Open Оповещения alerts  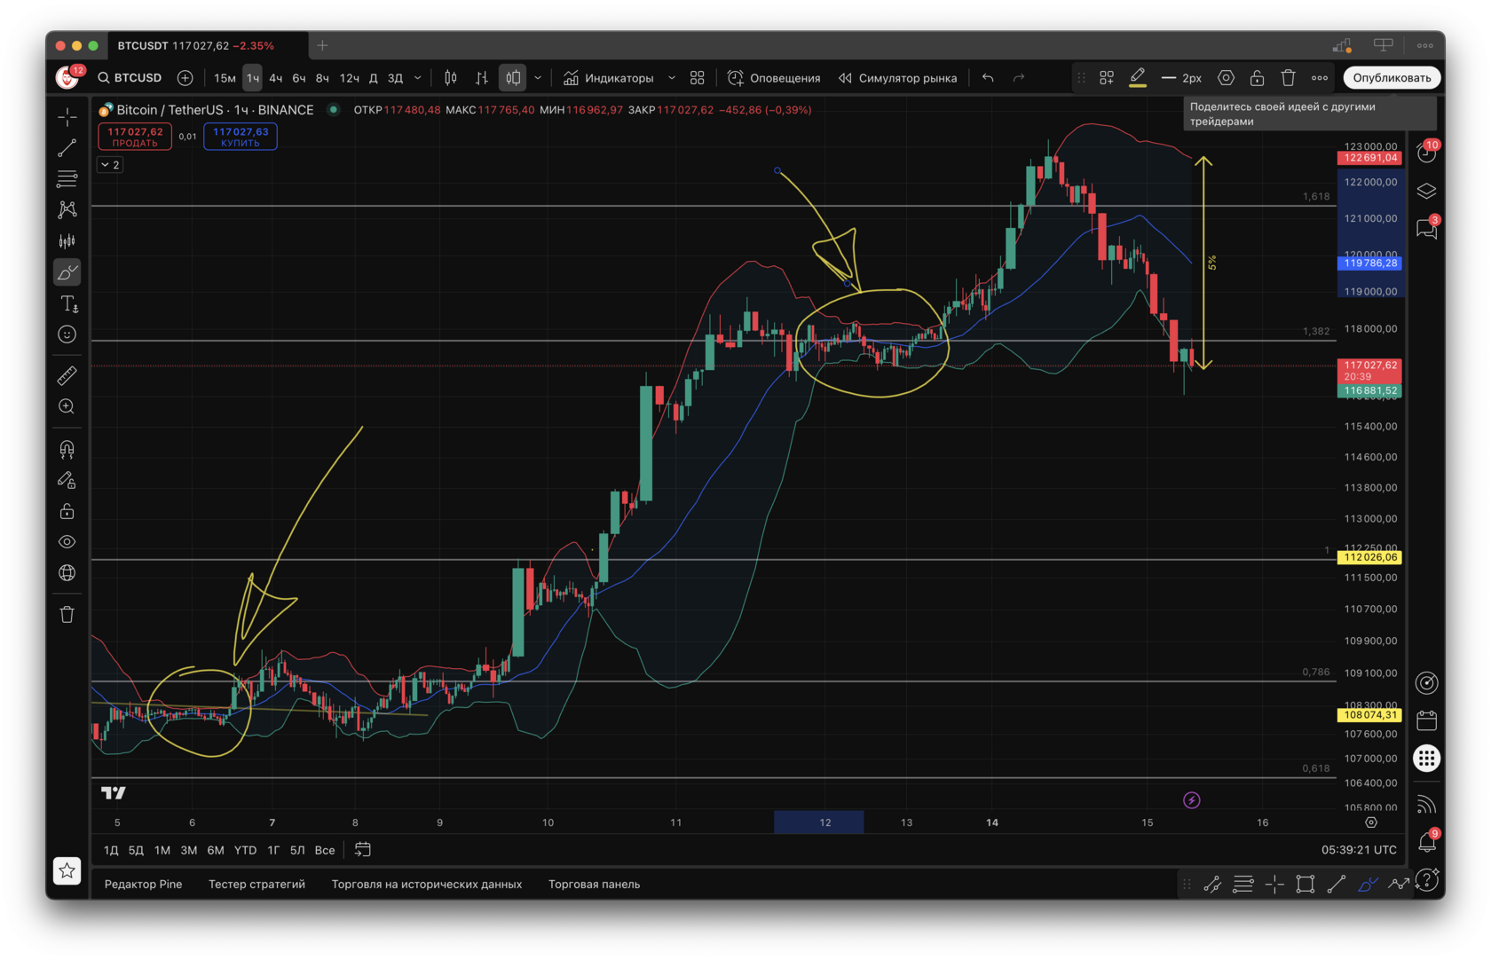point(774,78)
